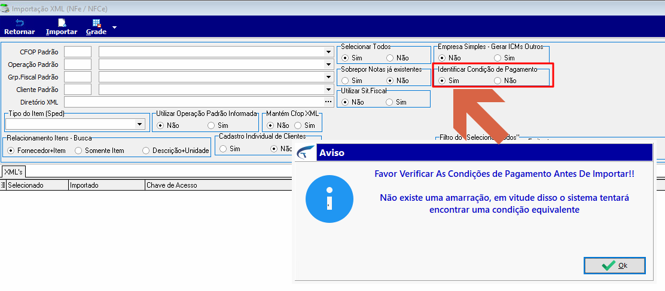Select Sim for Empresa Simples Gerar ICMs

click(498, 58)
